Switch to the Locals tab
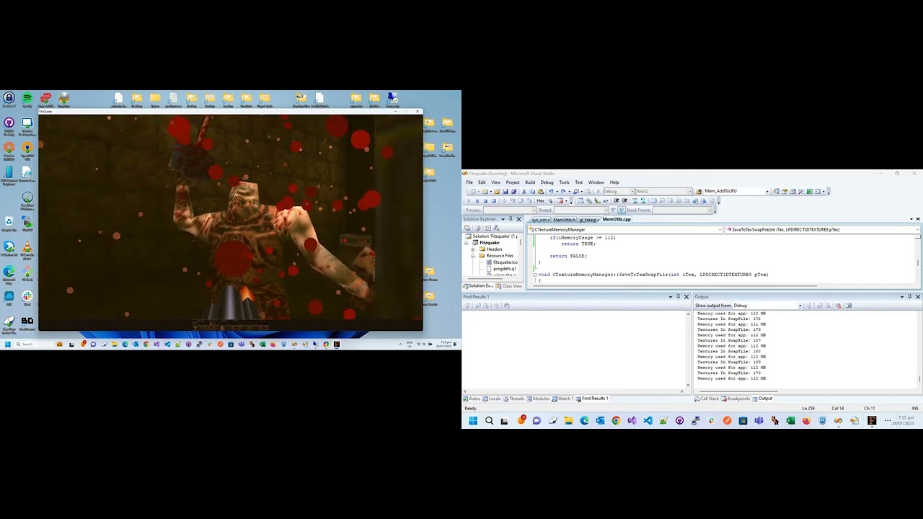 pyautogui.click(x=493, y=399)
